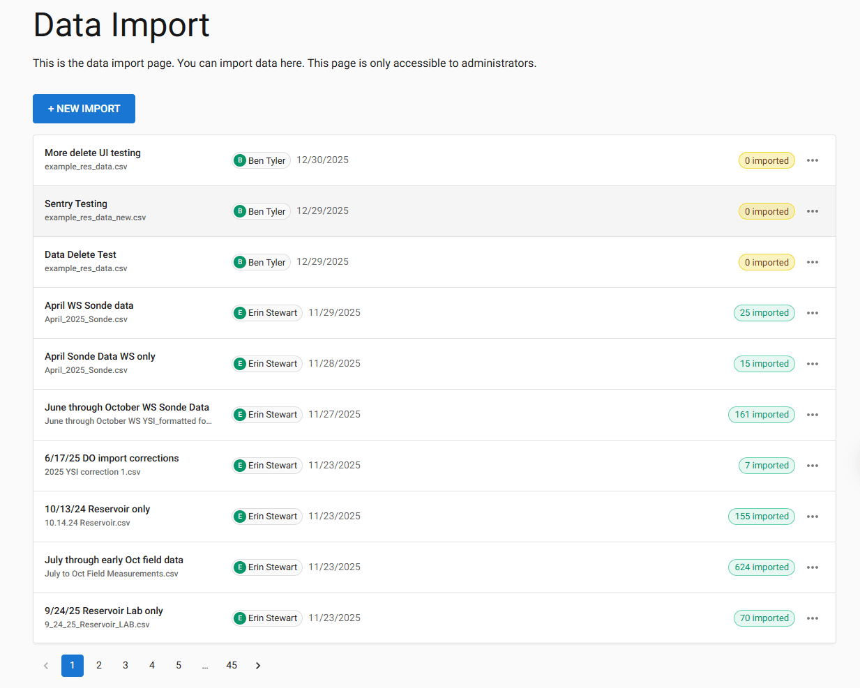Jump to page 45

[x=232, y=666]
